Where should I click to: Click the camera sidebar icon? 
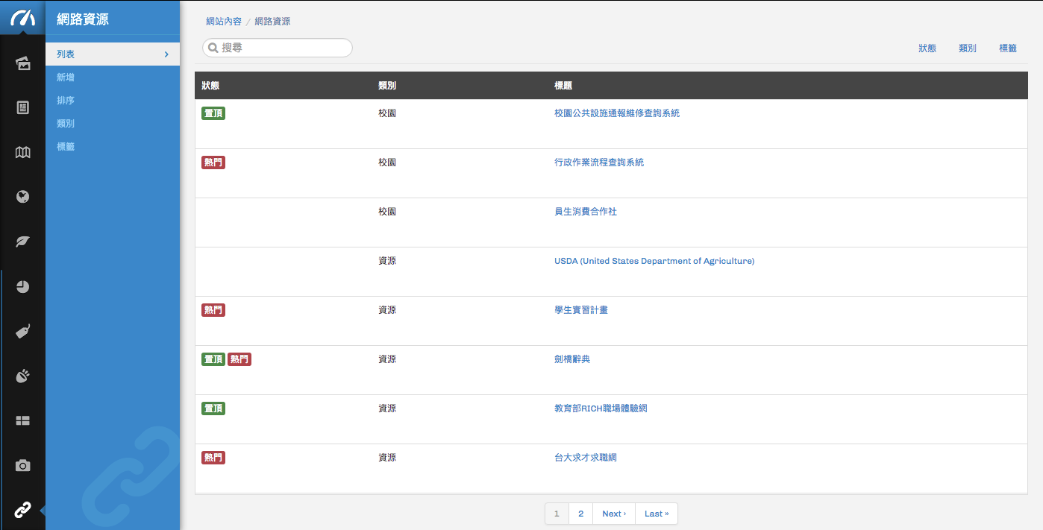[x=22, y=466]
